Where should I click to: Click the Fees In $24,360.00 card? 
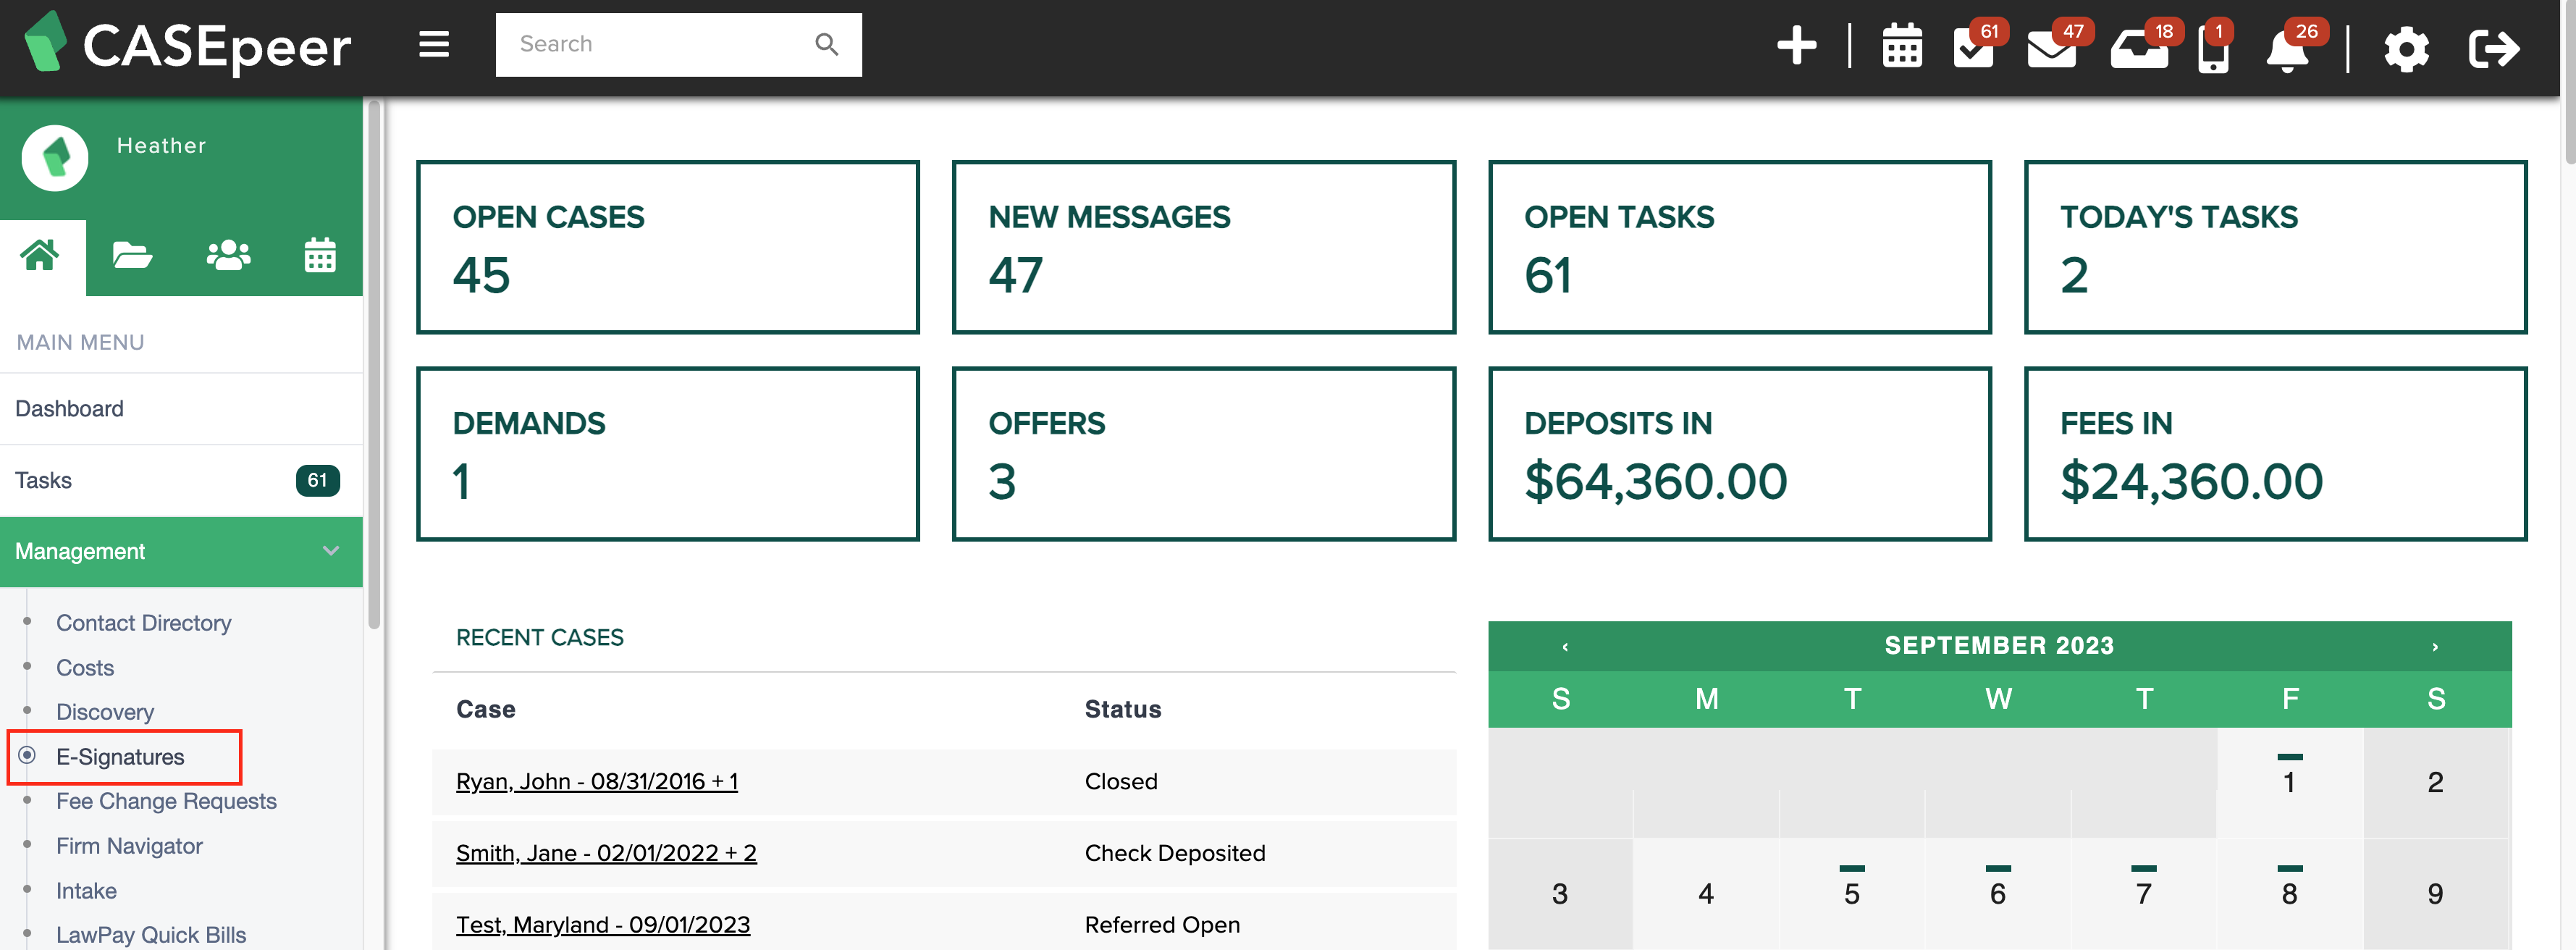point(2276,454)
